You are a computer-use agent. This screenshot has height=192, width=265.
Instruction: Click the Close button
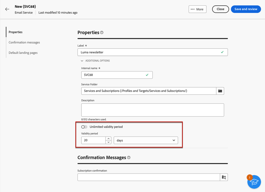[x=220, y=9]
